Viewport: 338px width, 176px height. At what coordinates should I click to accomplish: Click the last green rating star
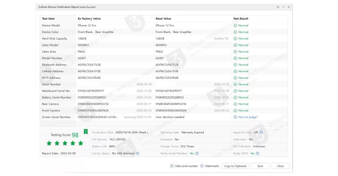(x=81, y=143)
